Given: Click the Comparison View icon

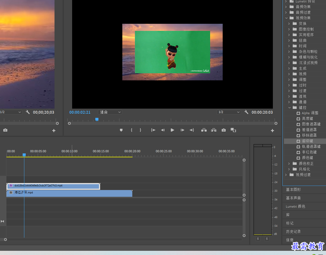Looking at the screenshot, I should click(x=233, y=130).
